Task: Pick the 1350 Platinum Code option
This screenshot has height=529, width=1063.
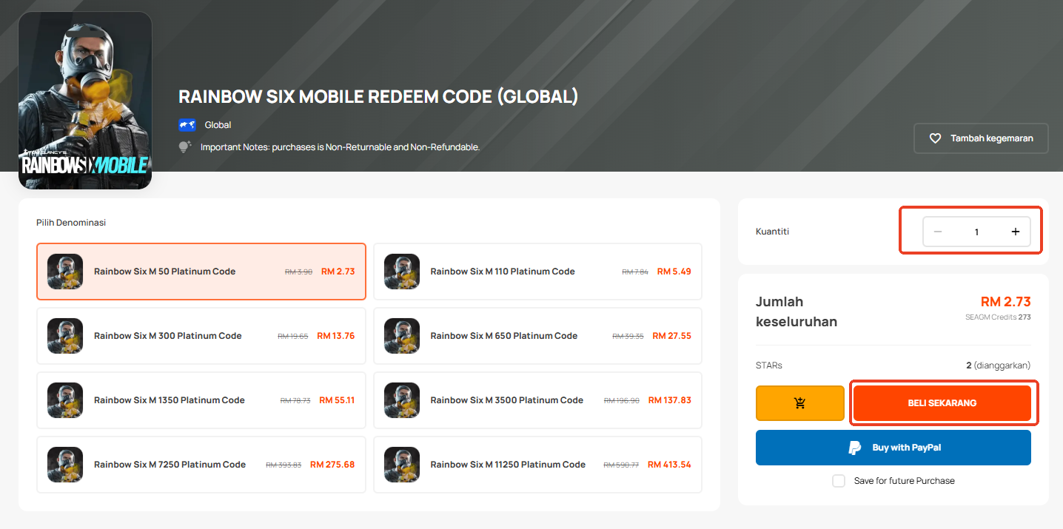Action: [x=201, y=400]
